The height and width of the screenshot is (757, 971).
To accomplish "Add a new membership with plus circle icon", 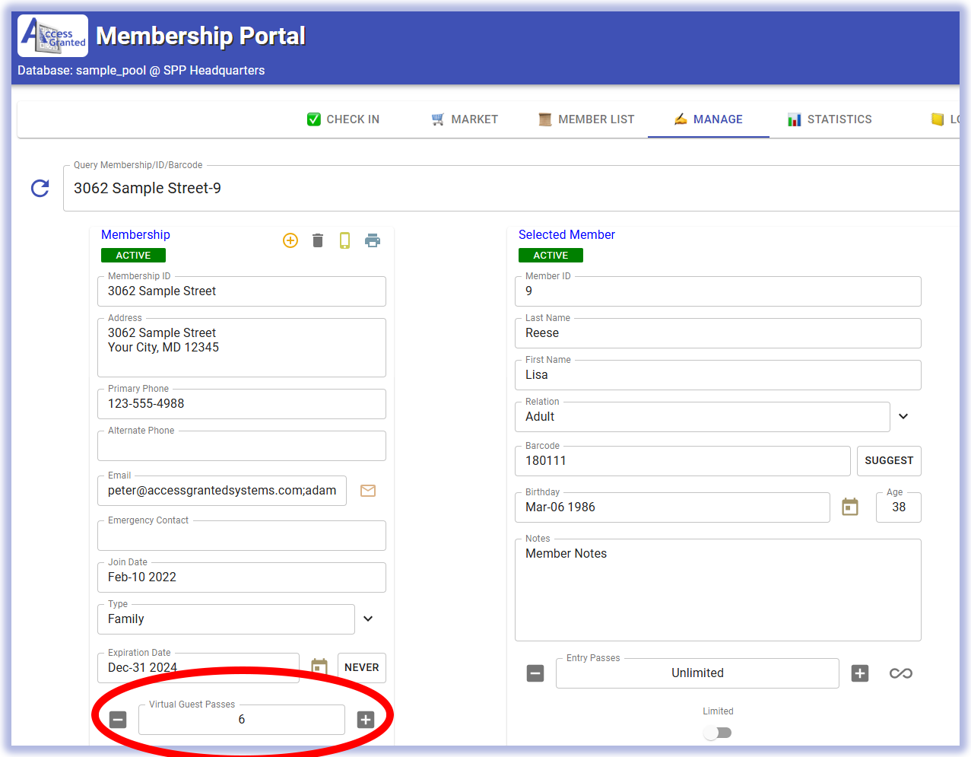I will click(290, 240).
